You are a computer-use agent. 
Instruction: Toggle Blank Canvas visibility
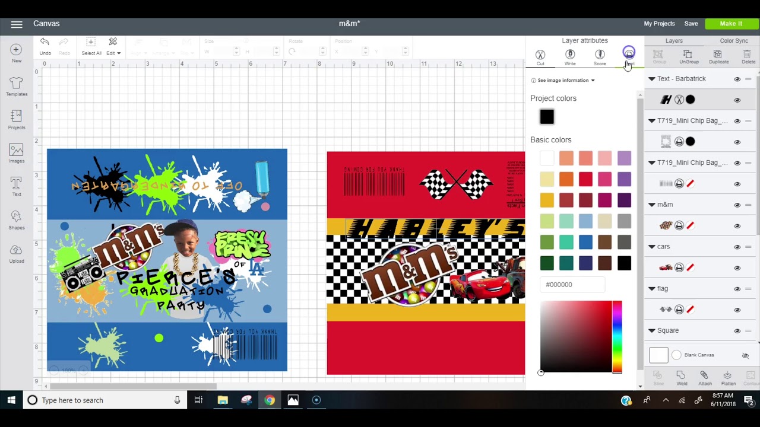pyautogui.click(x=745, y=355)
